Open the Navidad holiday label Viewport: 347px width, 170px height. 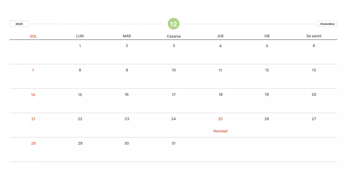[x=220, y=131]
